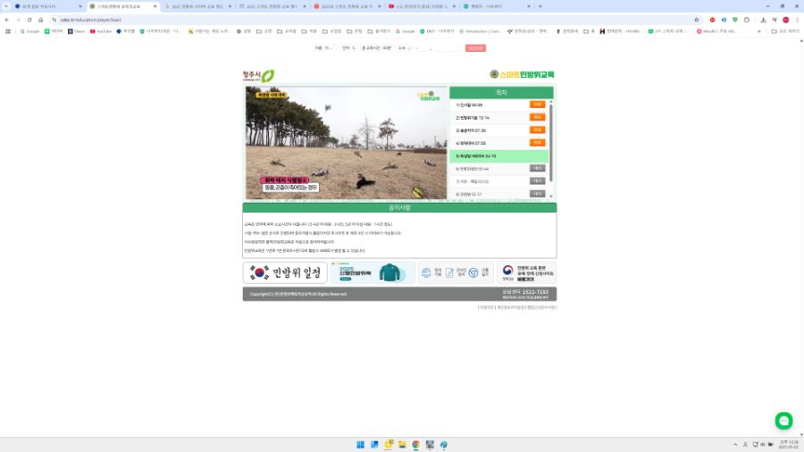Image resolution: width=804 pixels, height=452 pixels.
Task: Click the green chat bubble icon
Action: click(783, 421)
